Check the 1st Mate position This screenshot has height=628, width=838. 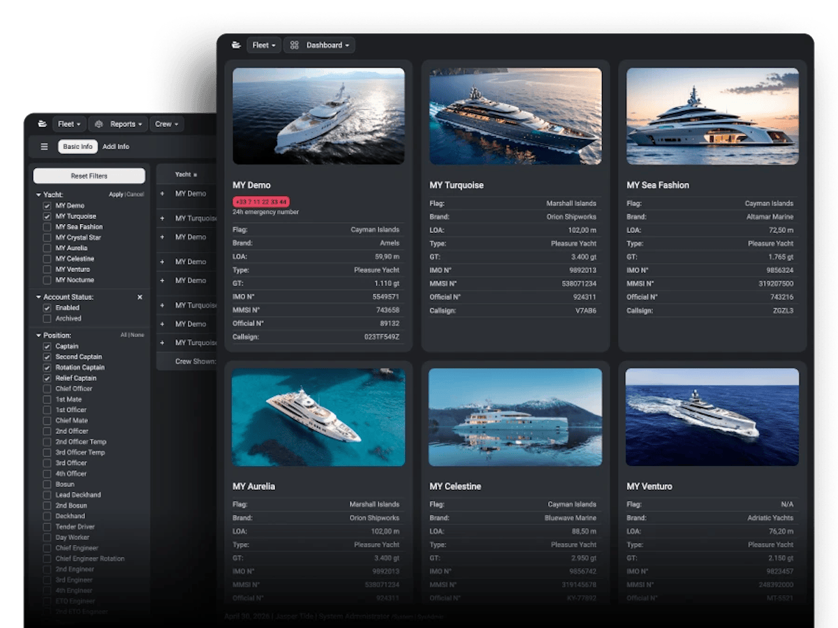point(47,399)
